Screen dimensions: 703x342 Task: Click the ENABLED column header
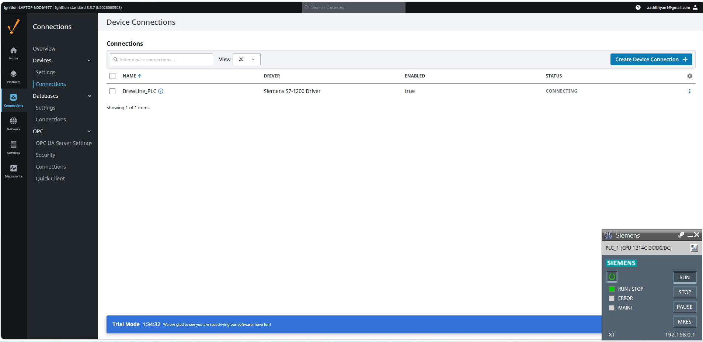click(415, 76)
